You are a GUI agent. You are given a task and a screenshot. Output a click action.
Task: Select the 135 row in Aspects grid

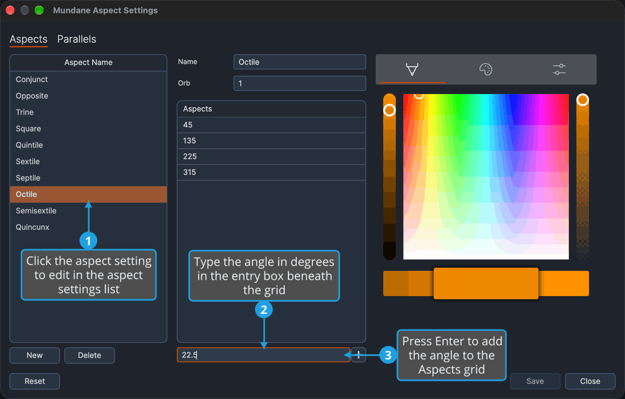pos(271,141)
